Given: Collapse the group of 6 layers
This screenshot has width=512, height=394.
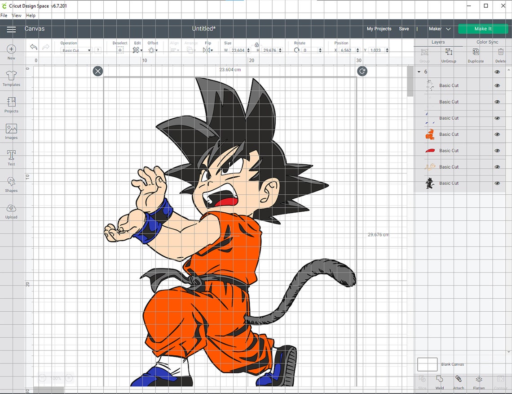Looking at the screenshot, I should pos(419,72).
